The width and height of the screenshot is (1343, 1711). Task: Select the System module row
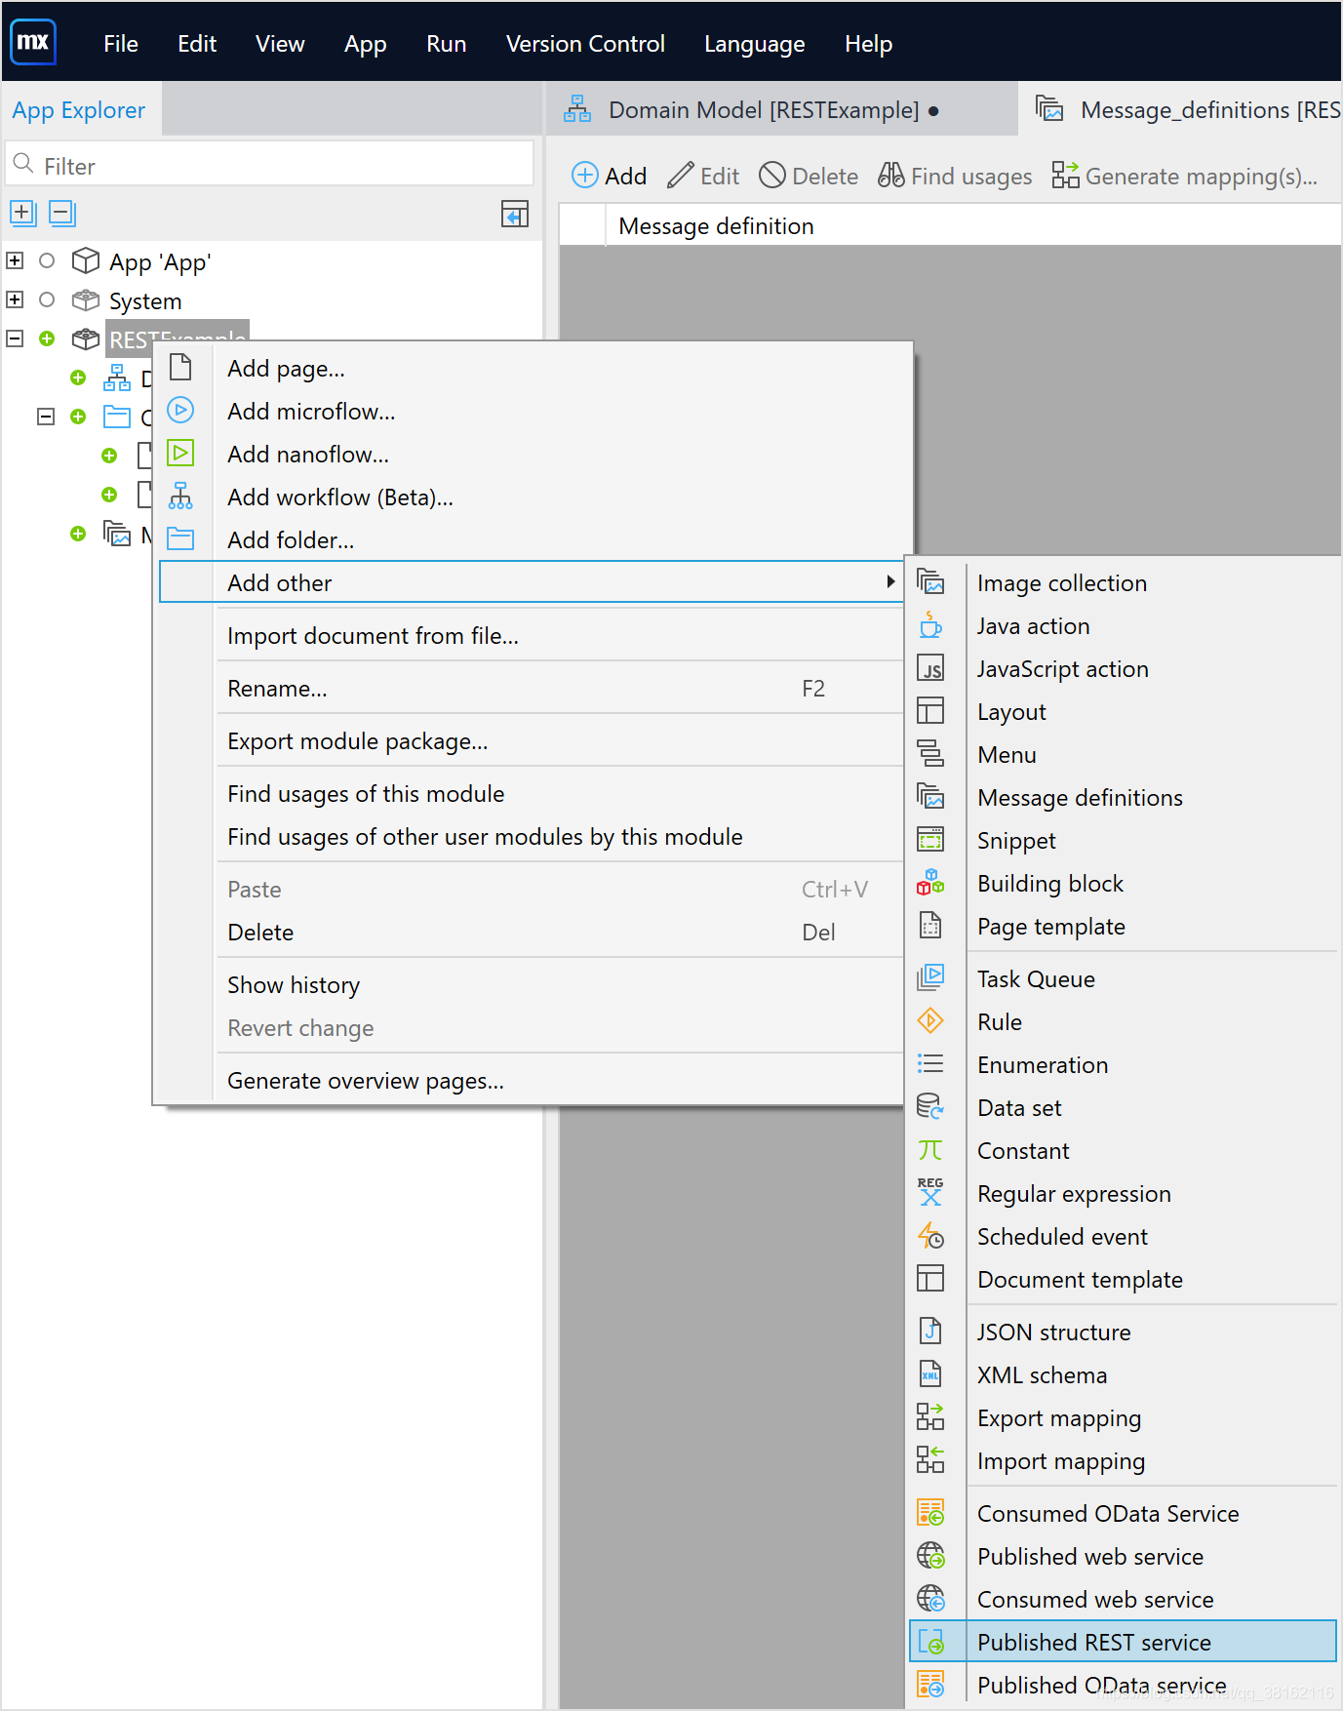point(144,301)
